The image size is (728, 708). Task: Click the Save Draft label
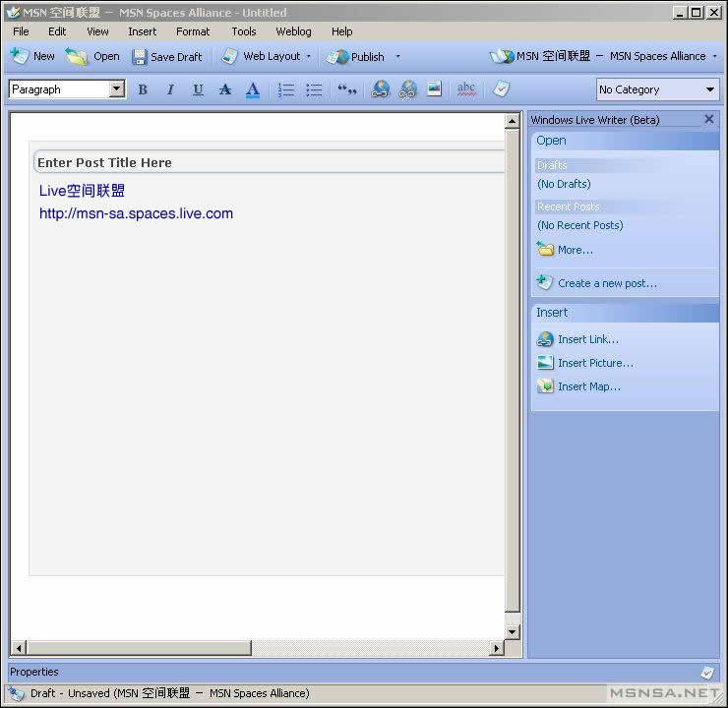click(x=176, y=57)
